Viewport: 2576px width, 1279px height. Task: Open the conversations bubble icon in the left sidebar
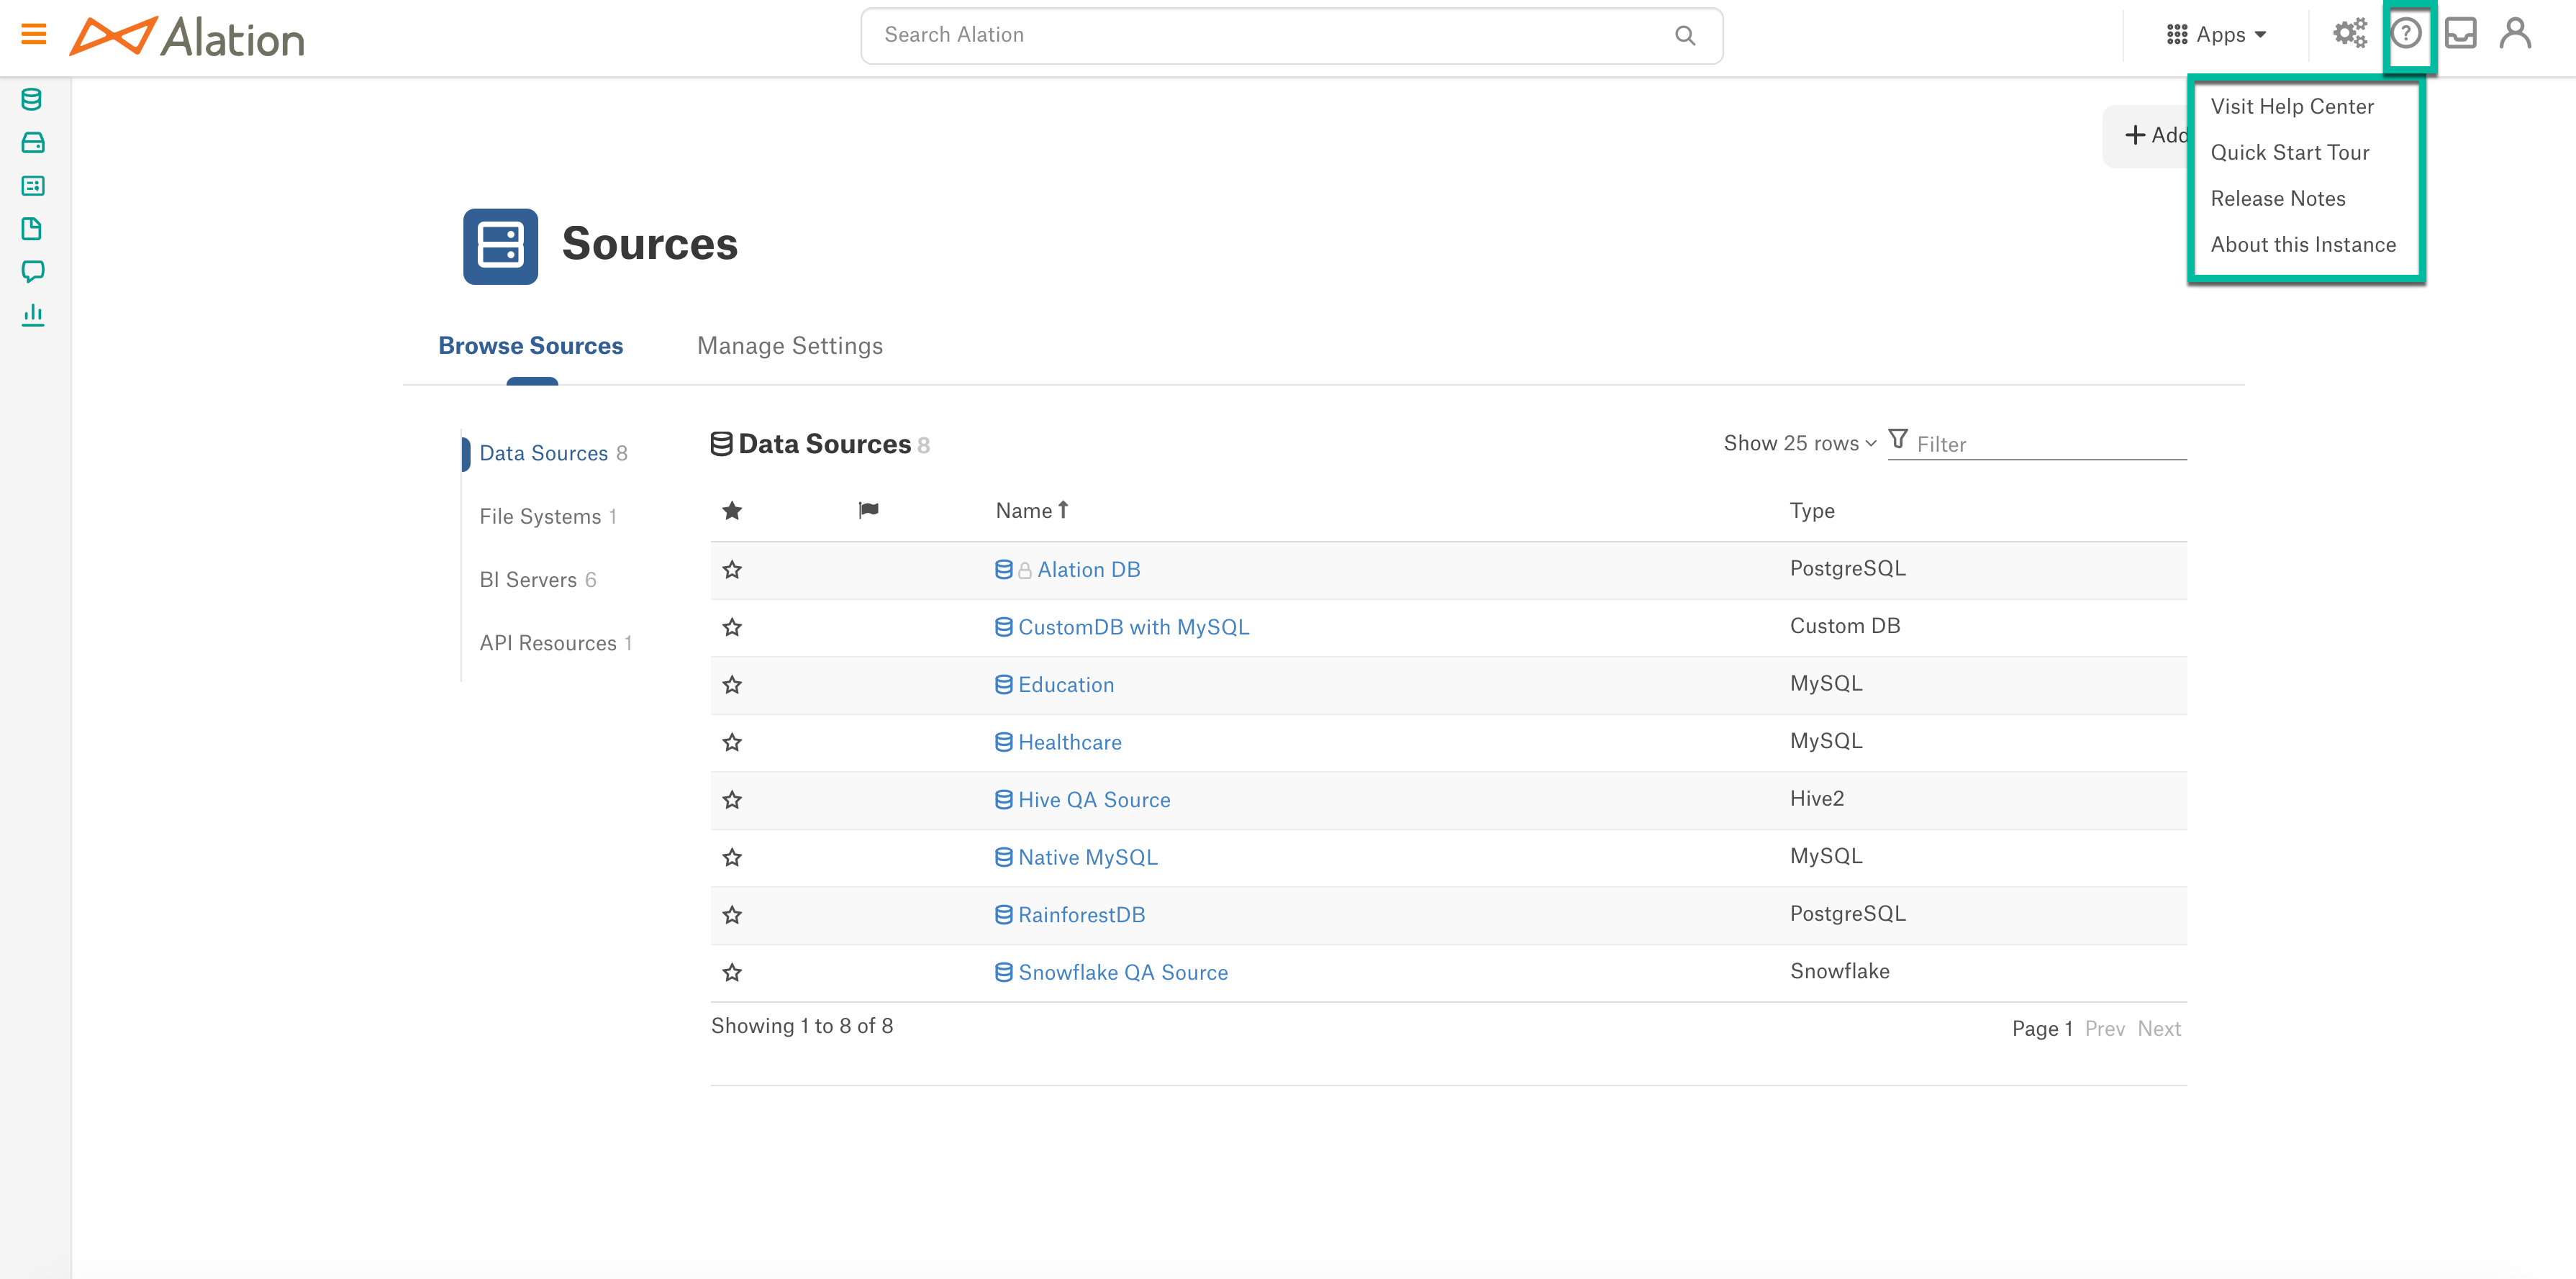pyautogui.click(x=32, y=272)
